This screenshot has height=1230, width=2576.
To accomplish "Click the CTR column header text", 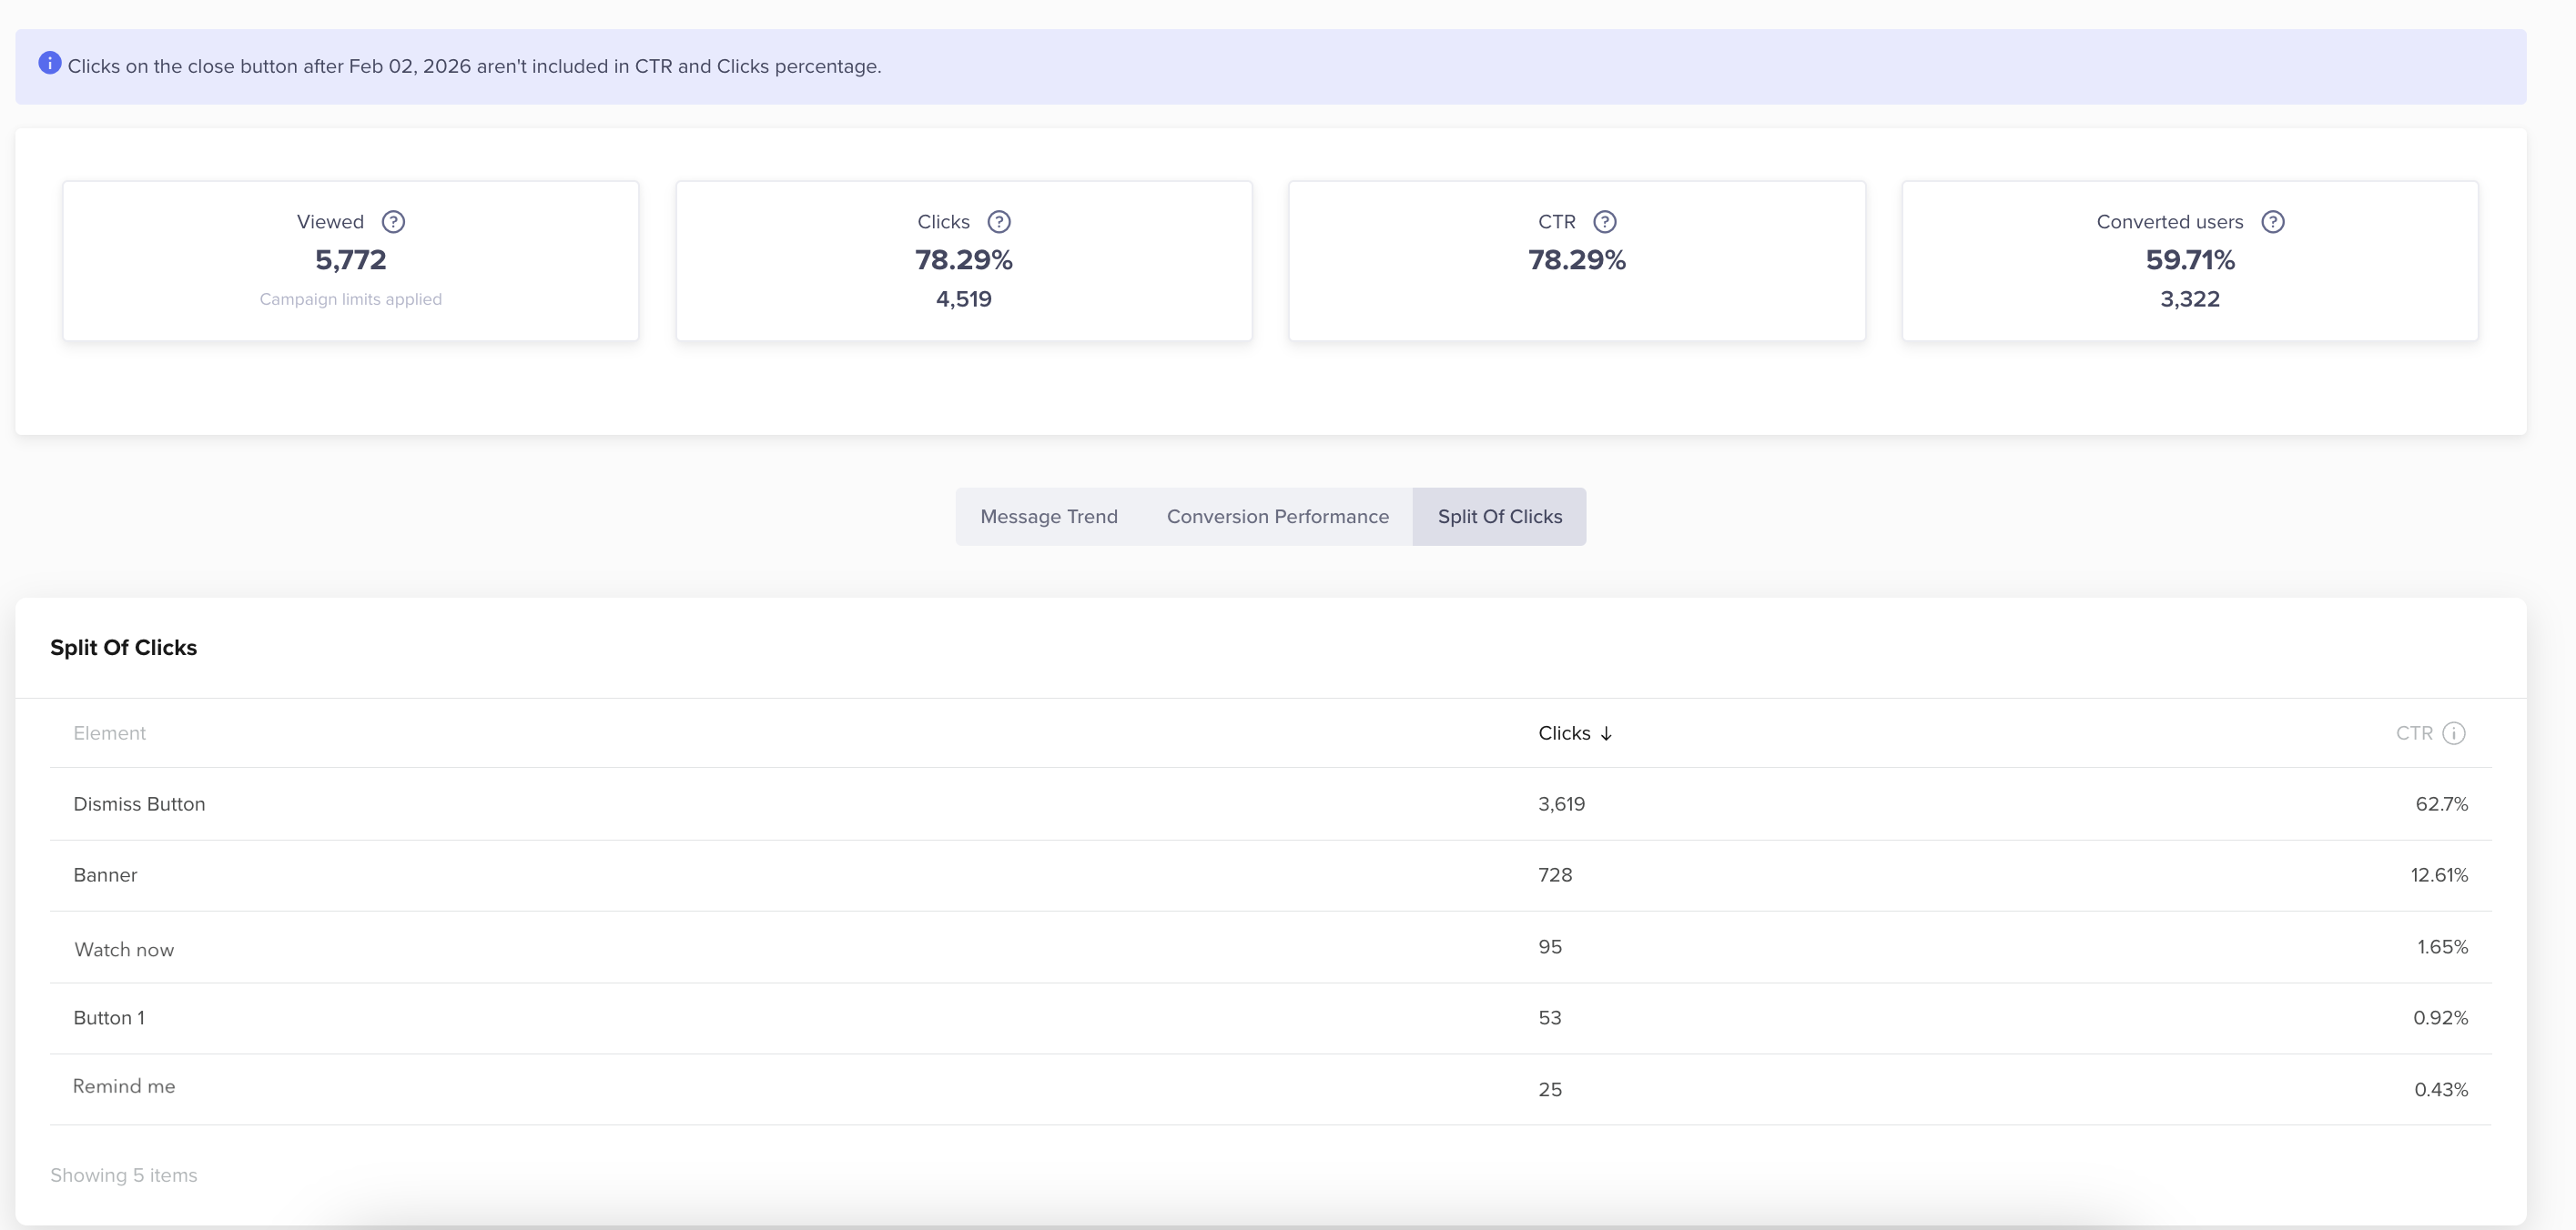I will pos(2413,733).
